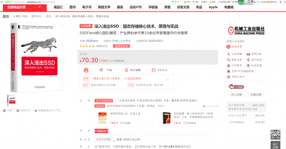Click the 计算机/网络 breadcrumb link

tap(20, 16)
